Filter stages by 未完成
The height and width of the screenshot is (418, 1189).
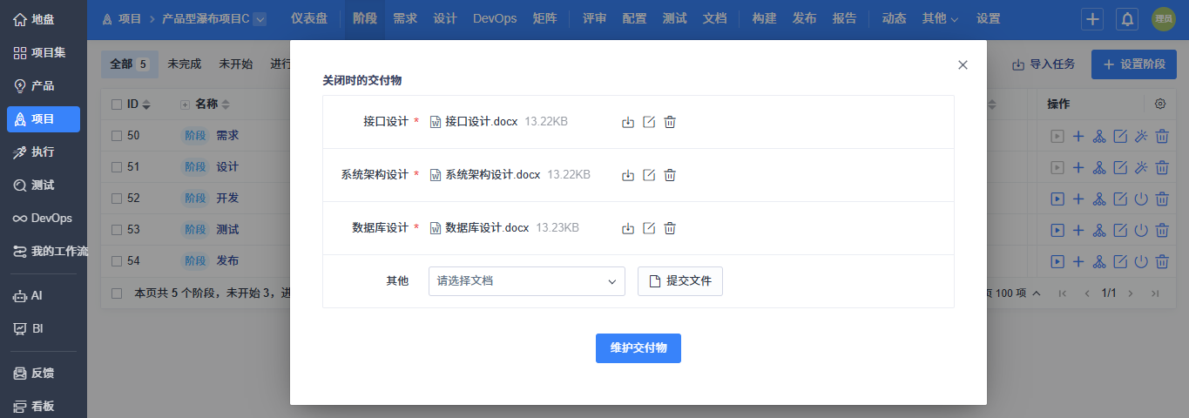tap(185, 64)
